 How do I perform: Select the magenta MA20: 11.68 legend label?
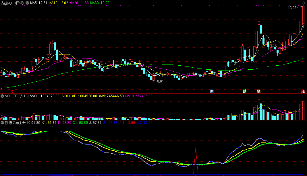coord(79,3)
